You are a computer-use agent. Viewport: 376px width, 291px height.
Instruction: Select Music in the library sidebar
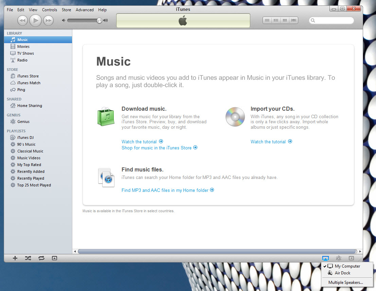38,40
